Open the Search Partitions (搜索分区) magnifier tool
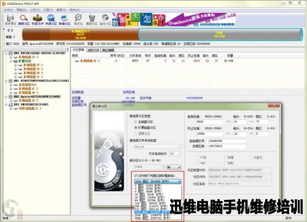The width and height of the screenshot is (307, 222). (x=24, y=20)
